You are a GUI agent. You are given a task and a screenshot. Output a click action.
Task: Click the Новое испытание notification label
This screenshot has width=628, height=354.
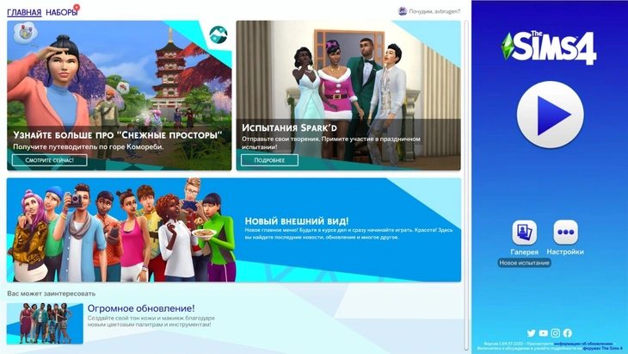524,263
